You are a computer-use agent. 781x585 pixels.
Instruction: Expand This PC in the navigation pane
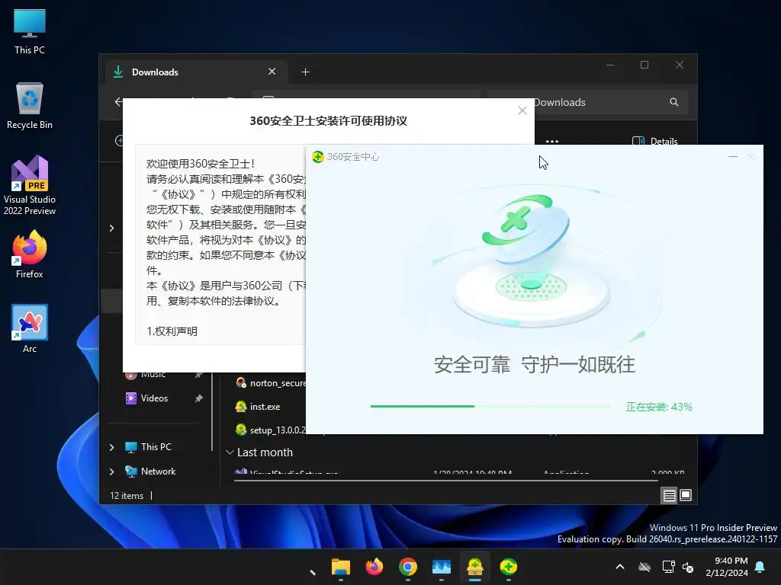(x=111, y=447)
